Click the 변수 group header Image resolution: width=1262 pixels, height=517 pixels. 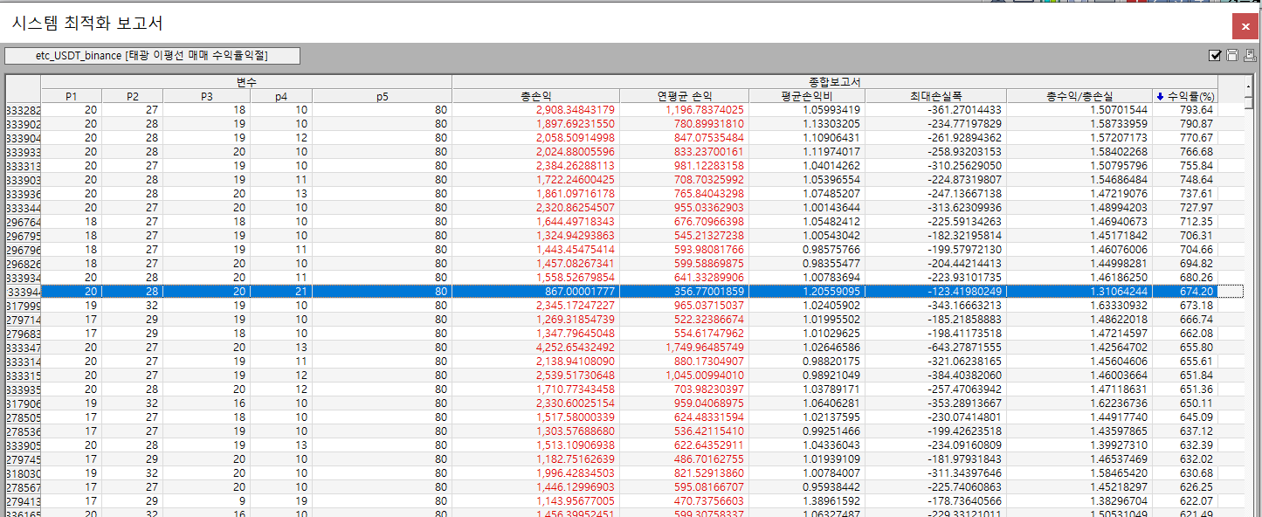246,82
